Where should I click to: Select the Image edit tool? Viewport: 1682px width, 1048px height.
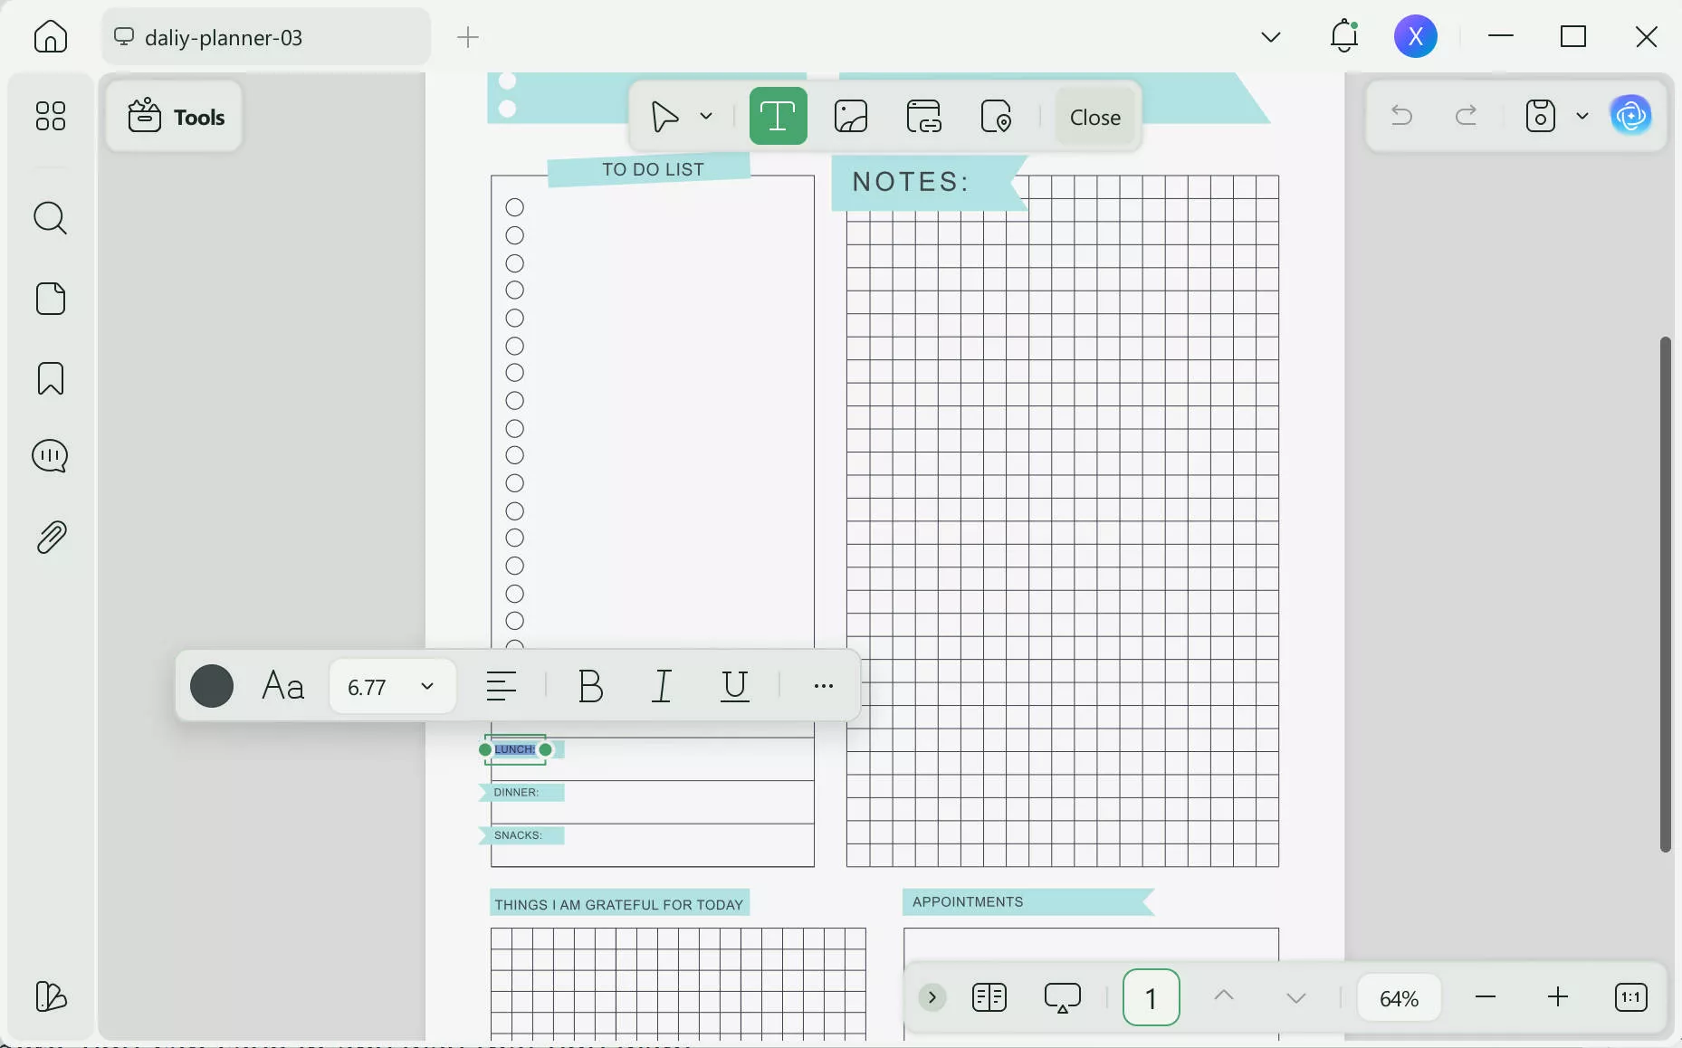[851, 117]
